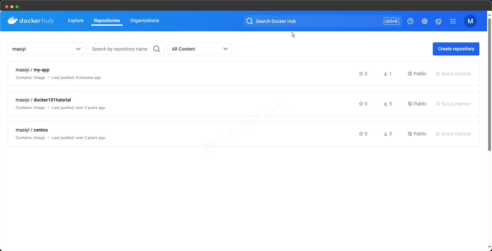Viewport: 492px width, 251px height.
Task: Click the ctrl+K shortcut badge
Action: coord(391,21)
